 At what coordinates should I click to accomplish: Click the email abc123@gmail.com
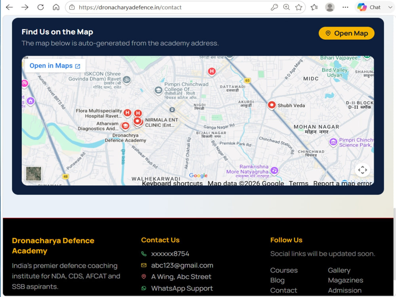(182, 265)
